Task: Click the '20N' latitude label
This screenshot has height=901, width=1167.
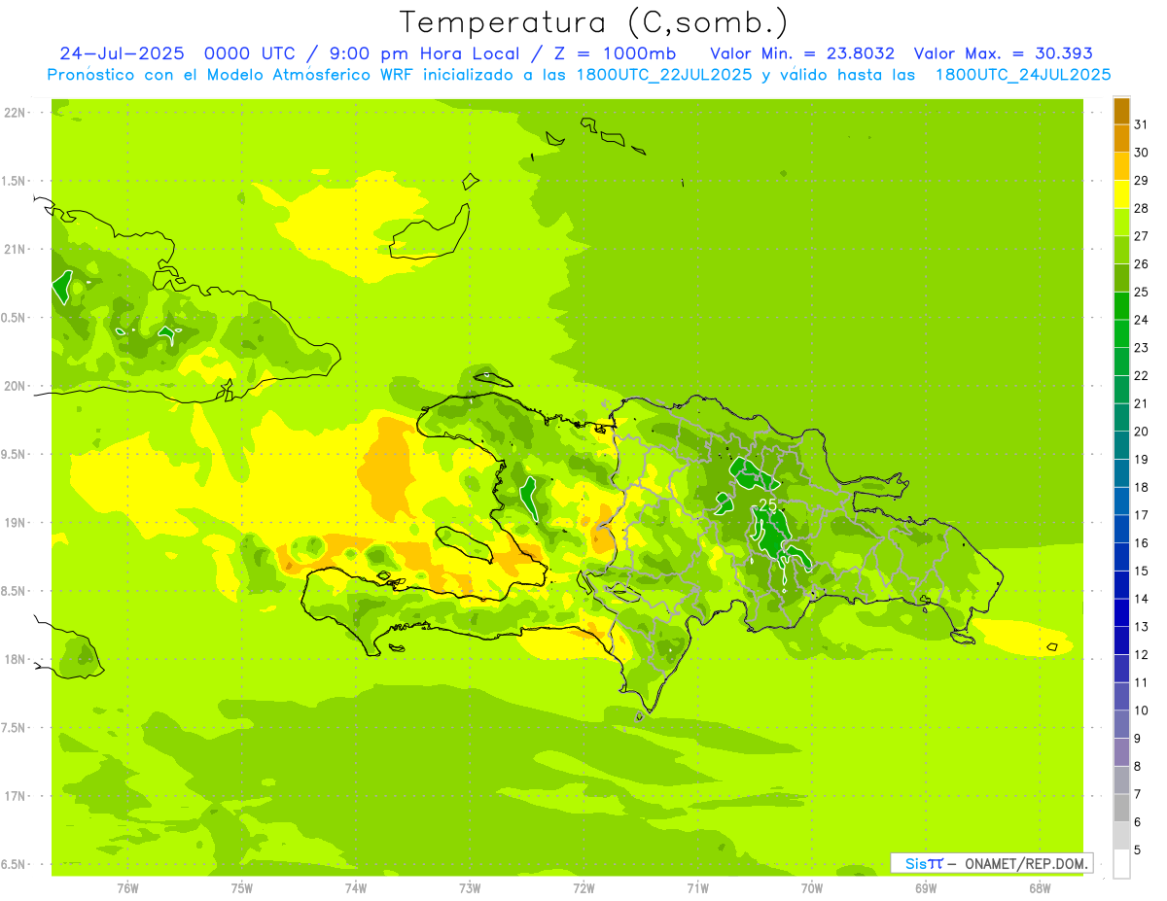Action: [15, 387]
